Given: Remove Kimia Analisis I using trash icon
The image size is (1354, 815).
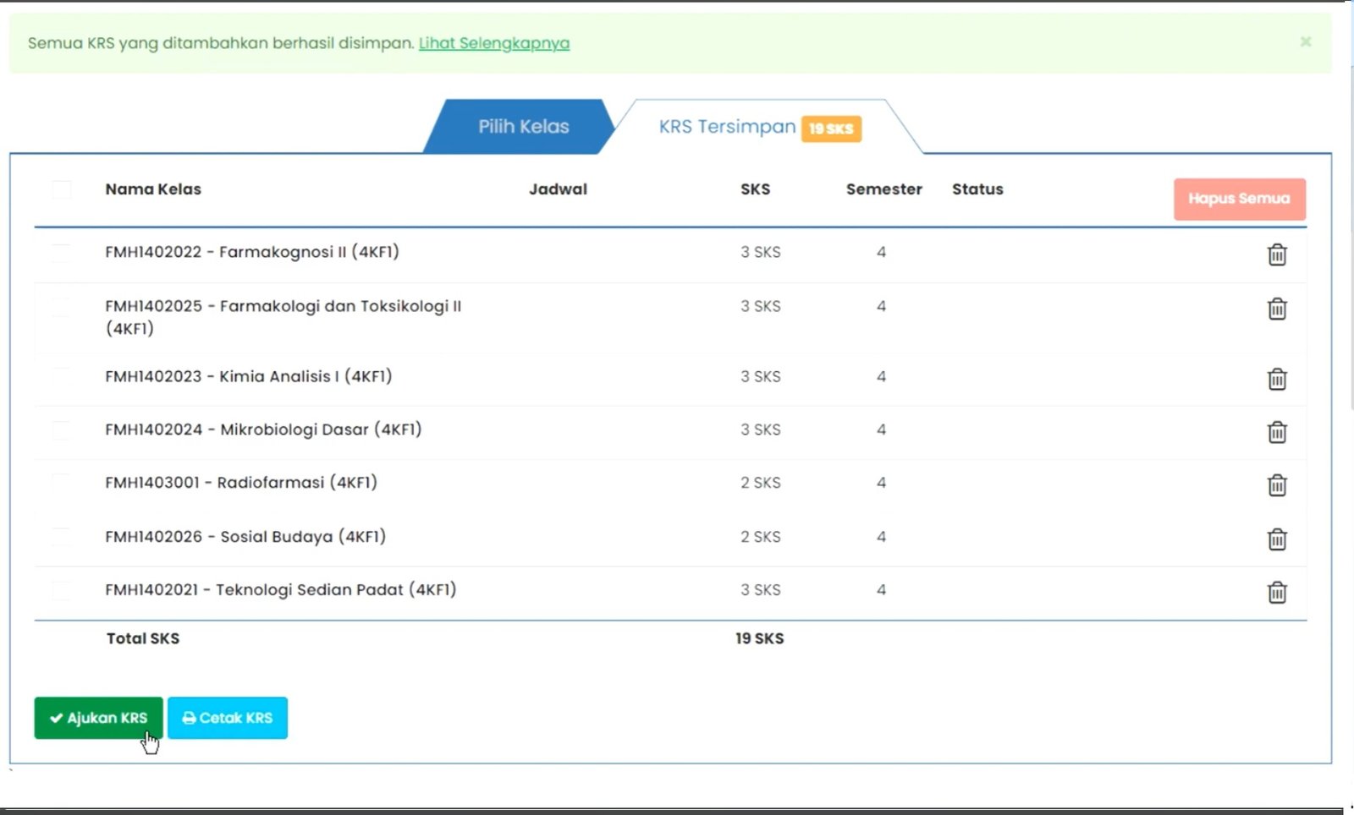Looking at the screenshot, I should pyautogui.click(x=1277, y=379).
